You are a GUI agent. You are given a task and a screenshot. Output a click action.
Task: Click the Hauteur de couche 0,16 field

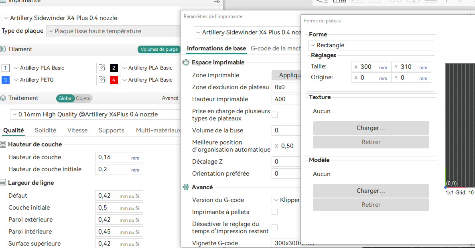[119, 157]
